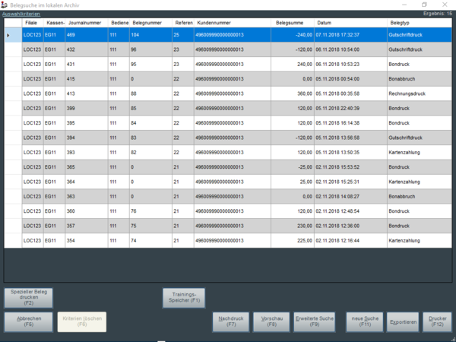The image size is (456, 342).
Task: Open Trainings-Speicher (F1)
Action: tap(184, 297)
